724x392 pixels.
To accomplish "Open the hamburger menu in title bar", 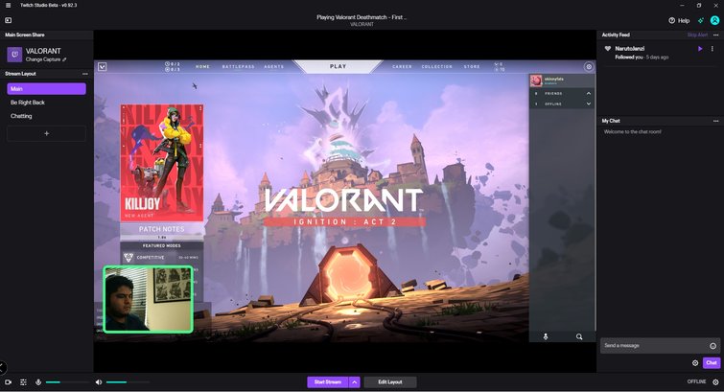I will (8, 5).
